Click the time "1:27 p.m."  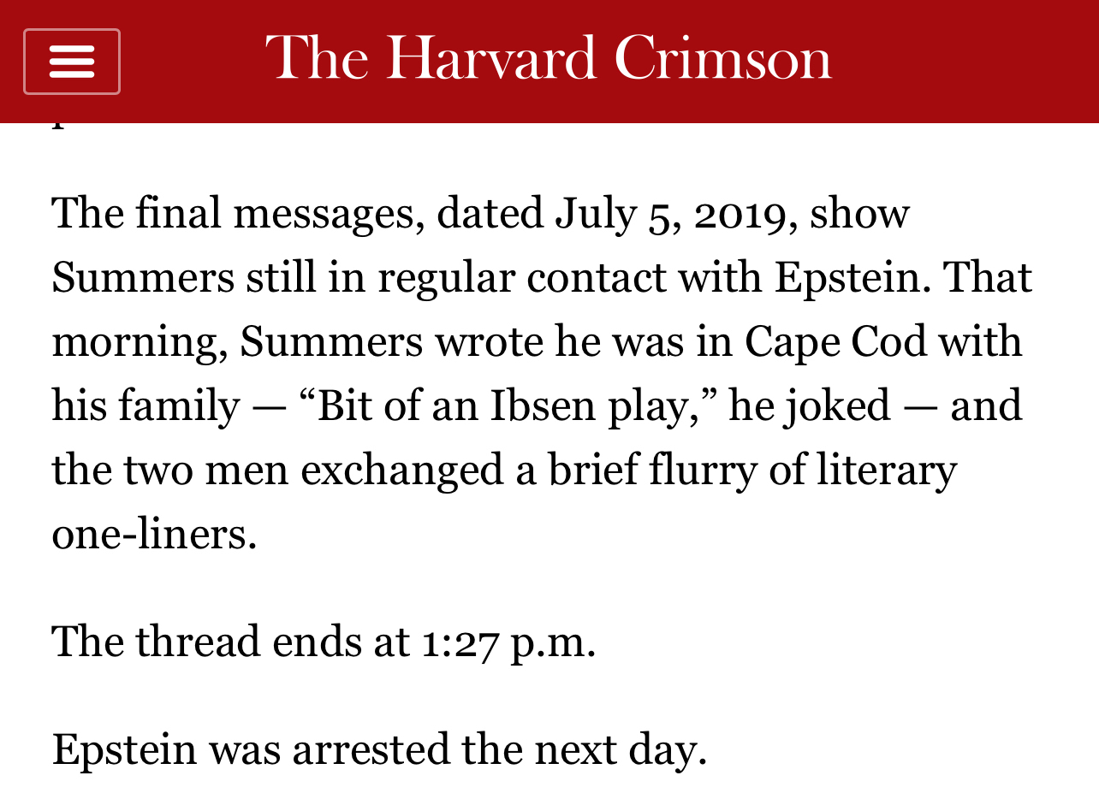tap(508, 642)
